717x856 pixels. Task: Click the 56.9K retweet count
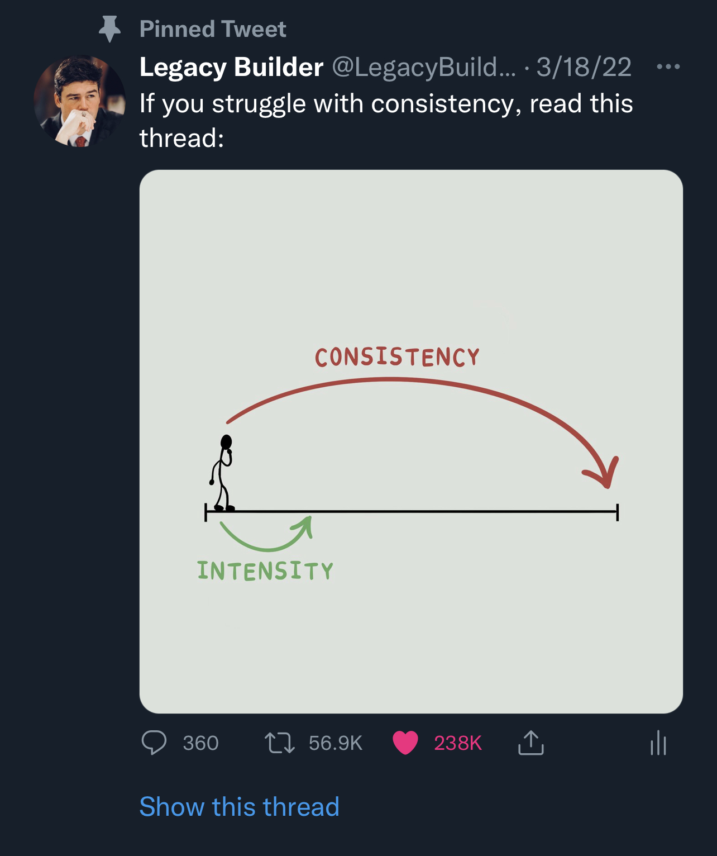point(335,743)
